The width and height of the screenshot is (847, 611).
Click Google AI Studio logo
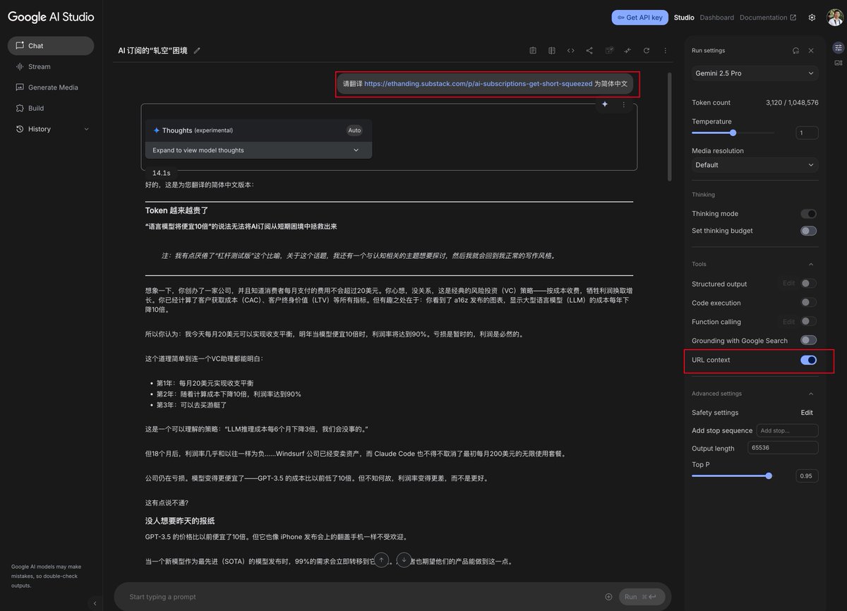click(x=51, y=17)
